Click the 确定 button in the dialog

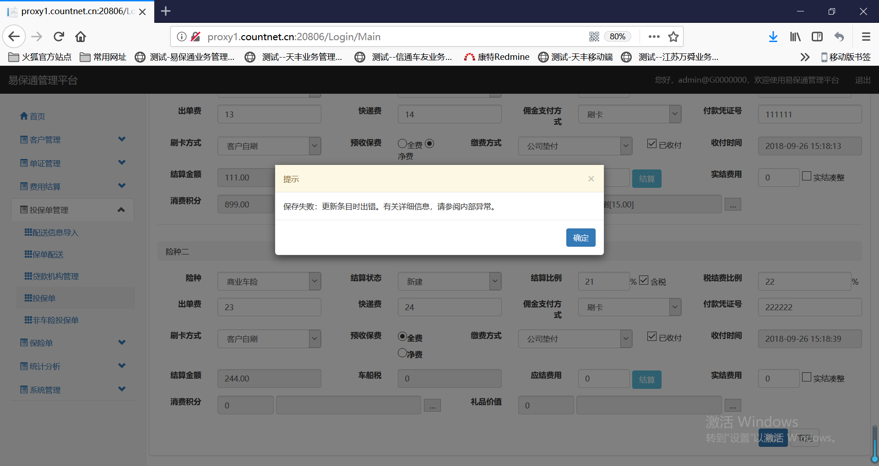(581, 238)
